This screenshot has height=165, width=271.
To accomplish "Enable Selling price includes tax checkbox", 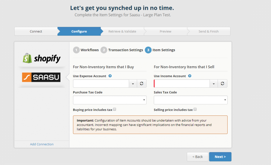I will point(195,109).
